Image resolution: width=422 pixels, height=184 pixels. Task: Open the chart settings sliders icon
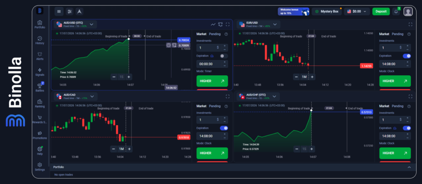(69, 11)
